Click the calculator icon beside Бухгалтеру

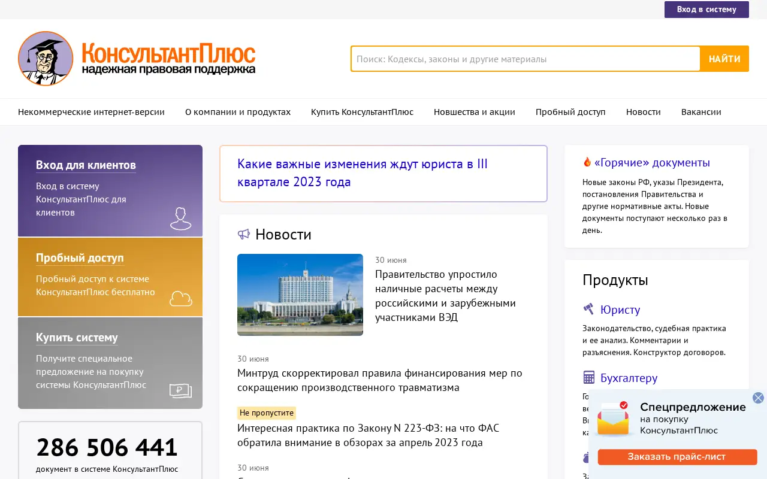[588, 378]
